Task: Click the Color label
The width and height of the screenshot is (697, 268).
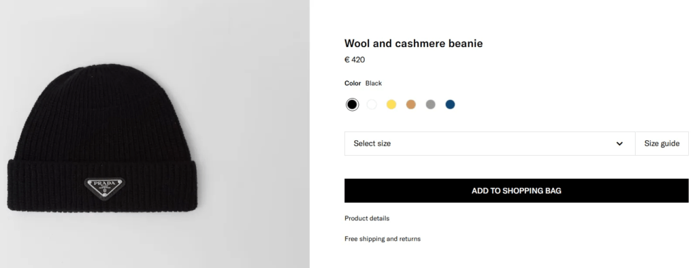Action: (353, 83)
